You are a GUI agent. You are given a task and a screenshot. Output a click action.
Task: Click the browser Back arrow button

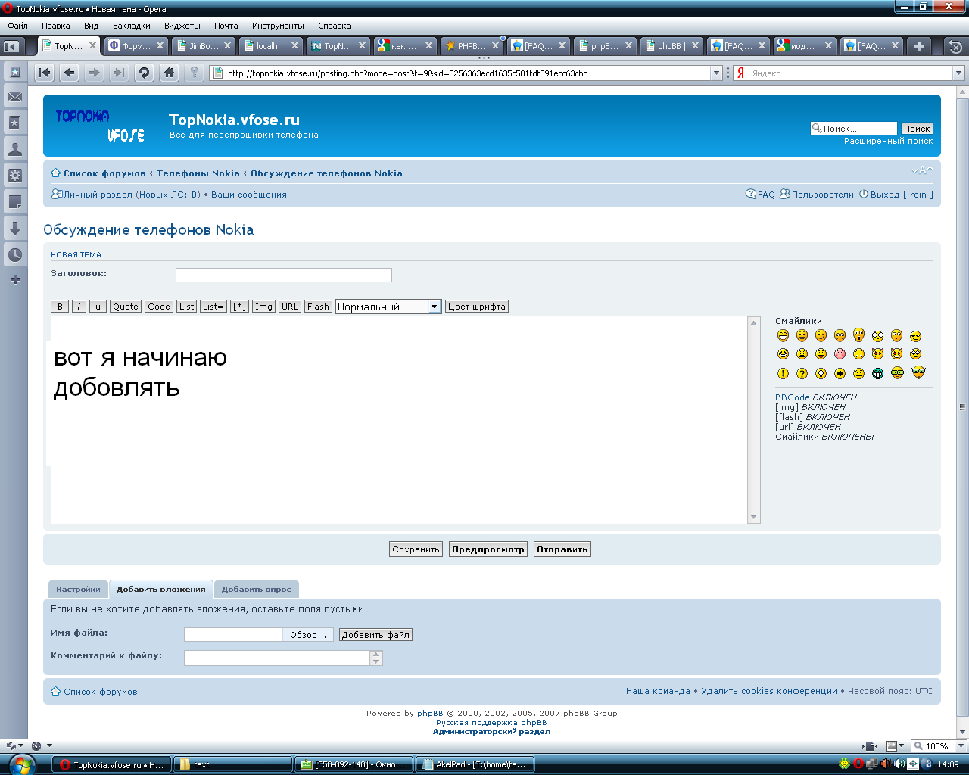[x=70, y=73]
